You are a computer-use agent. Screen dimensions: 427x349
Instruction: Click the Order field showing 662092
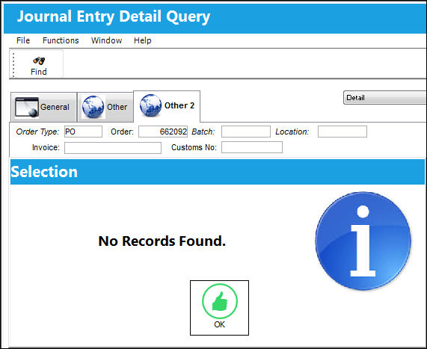[x=163, y=132]
